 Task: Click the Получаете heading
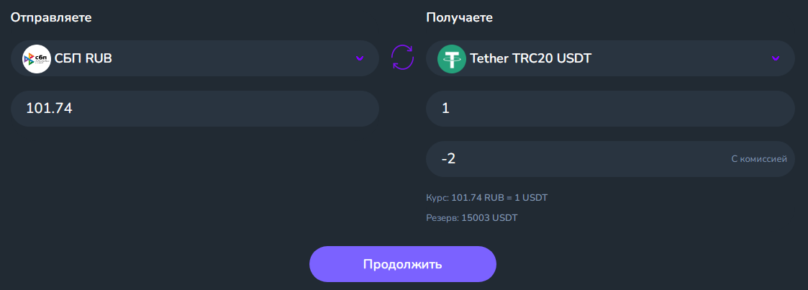coord(459,17)
